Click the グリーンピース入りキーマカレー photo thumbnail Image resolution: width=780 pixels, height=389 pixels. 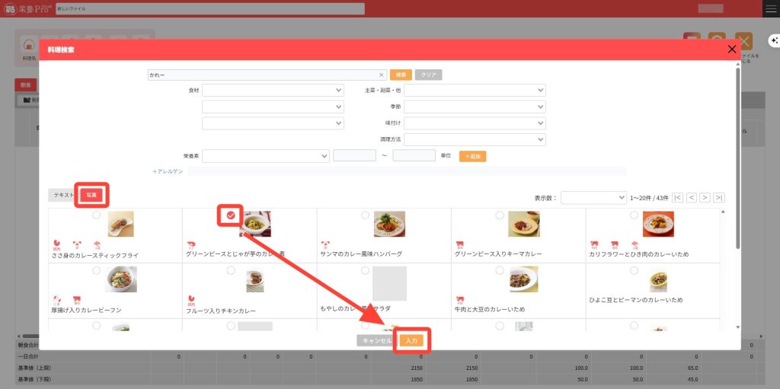point(524,224)
